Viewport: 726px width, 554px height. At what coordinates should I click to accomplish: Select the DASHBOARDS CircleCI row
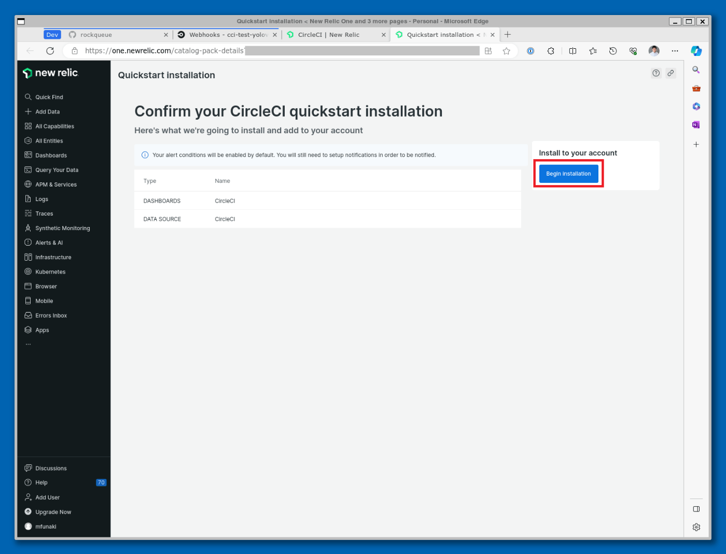pyautogui.click(x=327, y=201)
